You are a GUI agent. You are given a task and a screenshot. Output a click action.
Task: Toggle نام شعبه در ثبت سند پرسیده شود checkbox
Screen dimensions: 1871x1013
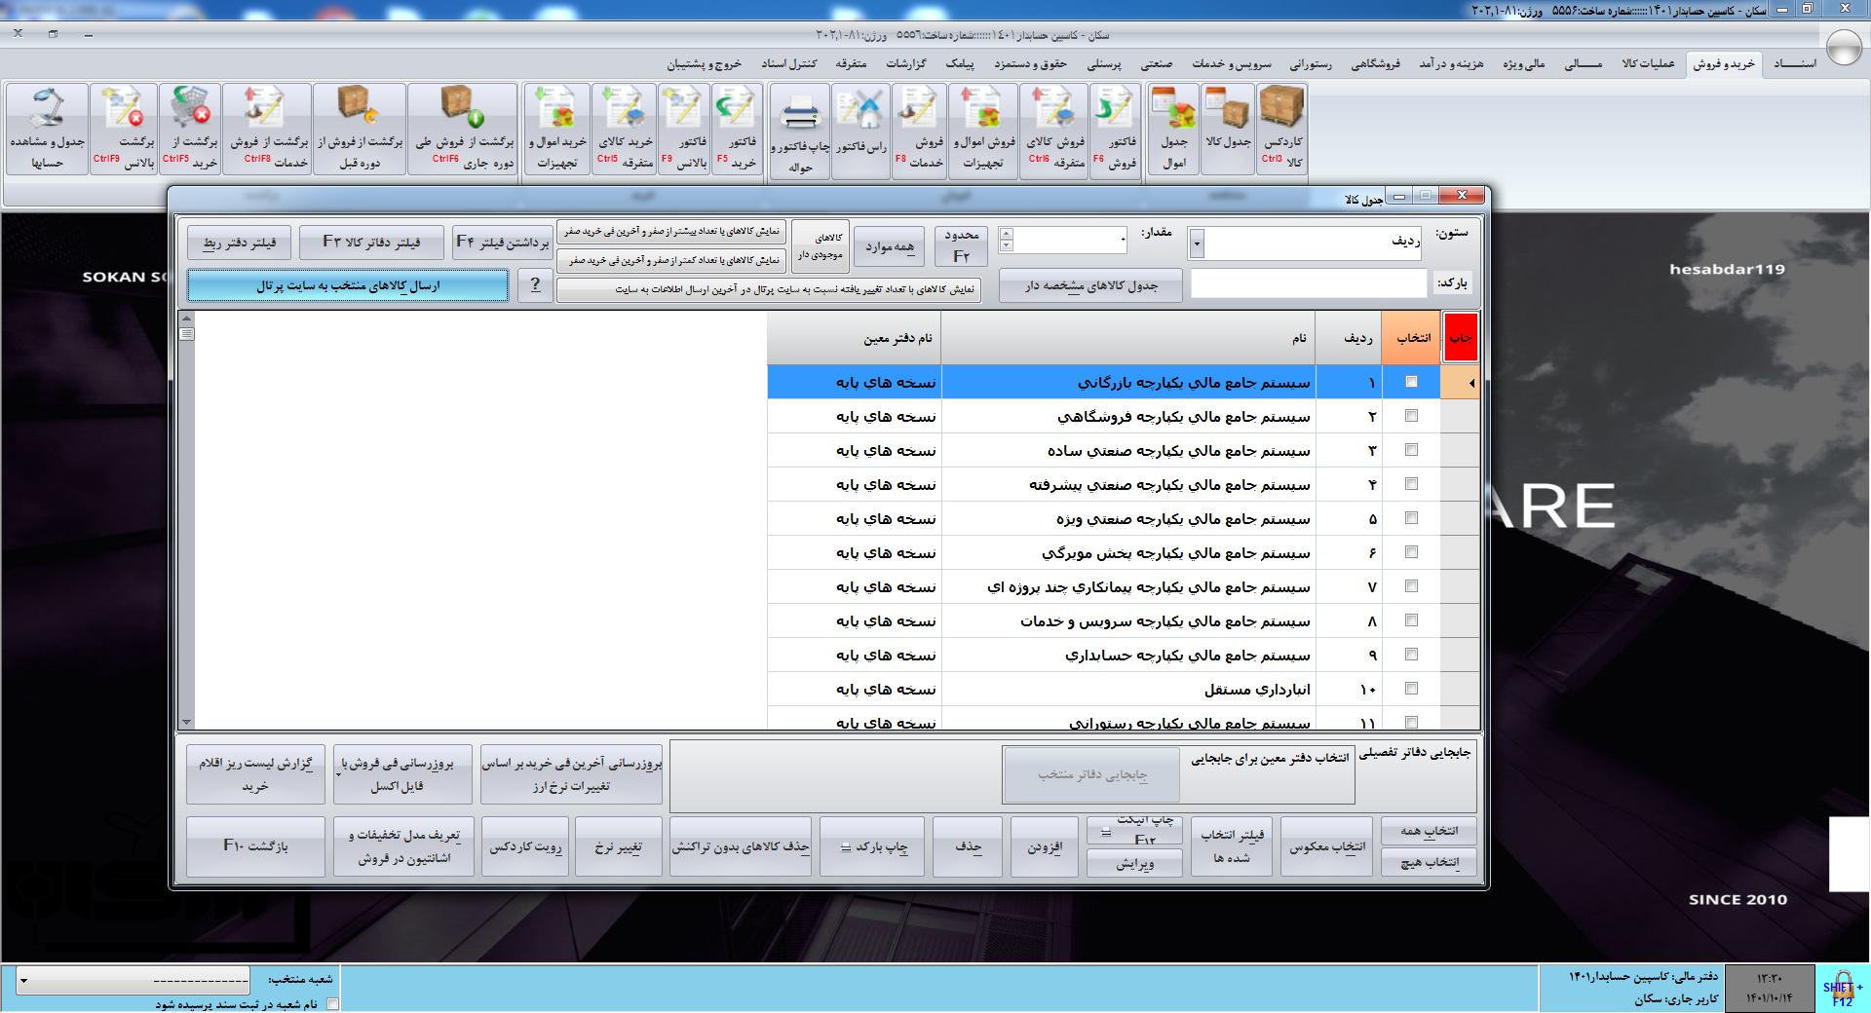point(333,1003)
